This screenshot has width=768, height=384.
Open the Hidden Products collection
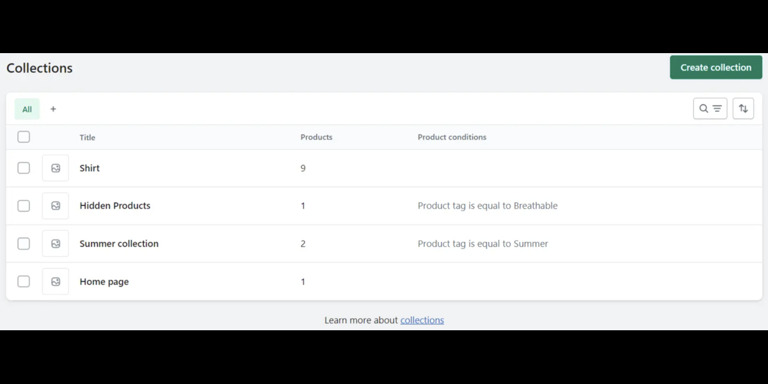tap(115, 206)
